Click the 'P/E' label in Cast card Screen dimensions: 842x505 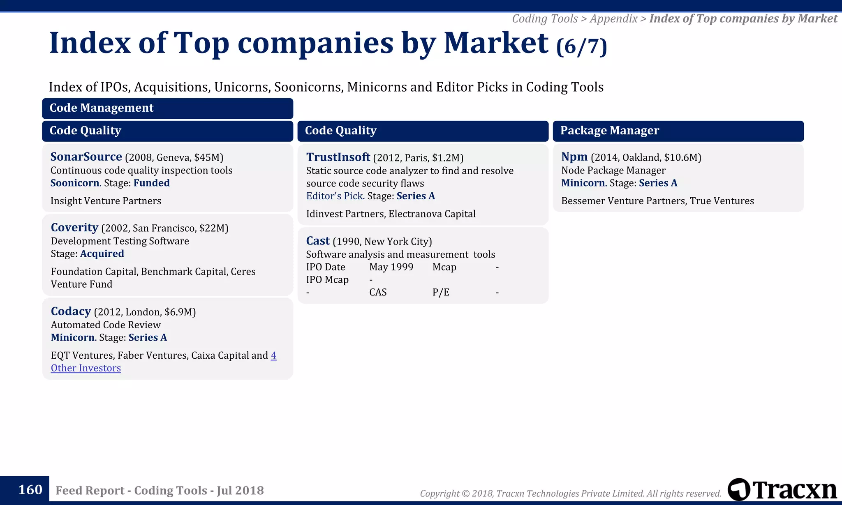coord(441,292)
